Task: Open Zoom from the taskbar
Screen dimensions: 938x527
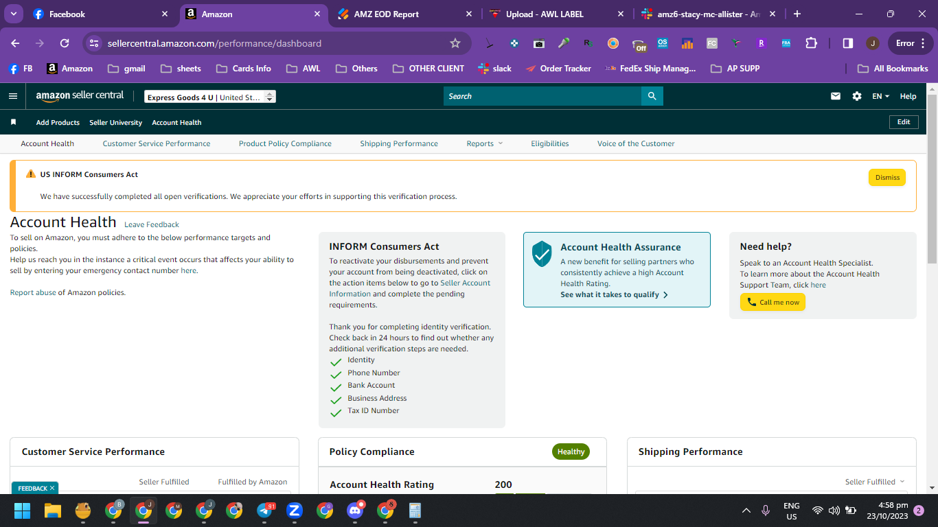Action: pyautogui.click(x=295, y=511)
